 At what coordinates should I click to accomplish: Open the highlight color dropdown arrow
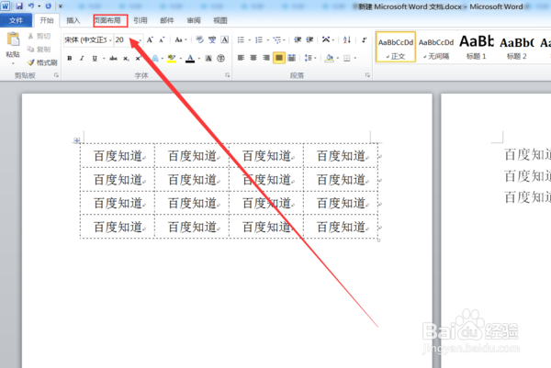click(181, 59)
